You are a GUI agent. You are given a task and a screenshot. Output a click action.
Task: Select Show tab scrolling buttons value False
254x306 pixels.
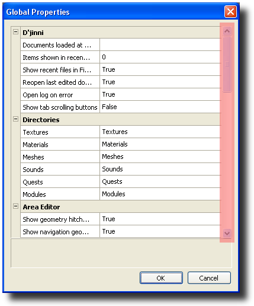click(x=160, y=107)
